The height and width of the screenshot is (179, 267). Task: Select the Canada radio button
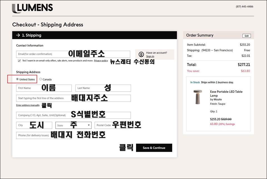pyautogui.click(x=41, y=79)
